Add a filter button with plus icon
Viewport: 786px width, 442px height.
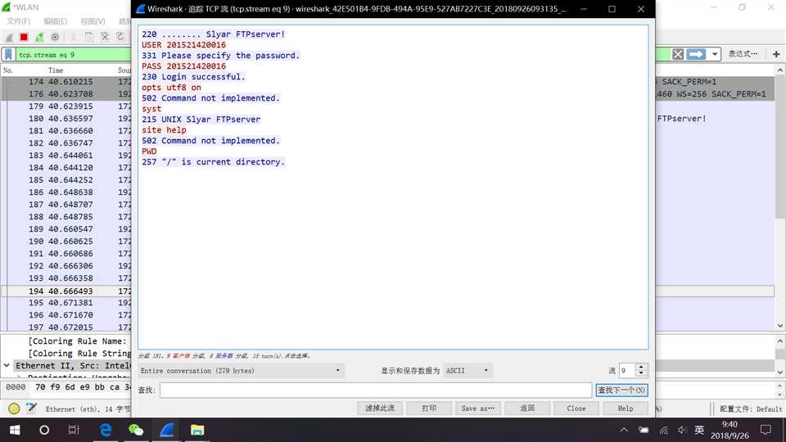(776, 54)
